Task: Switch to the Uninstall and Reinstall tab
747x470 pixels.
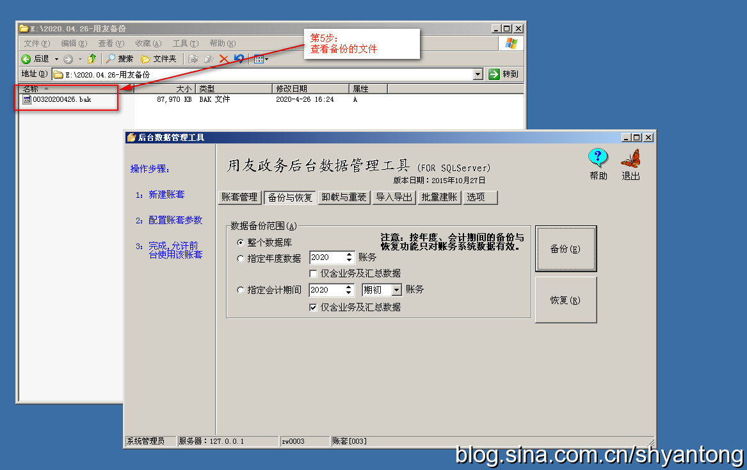Action: click(344, 197)
